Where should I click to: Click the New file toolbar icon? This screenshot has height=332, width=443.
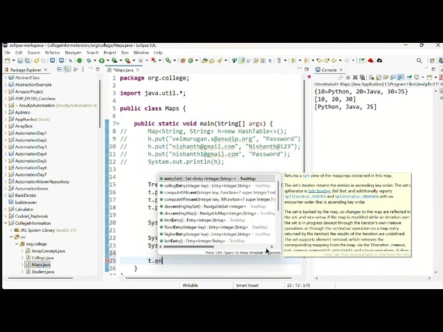pyautogui.click(x=8, y=60)
